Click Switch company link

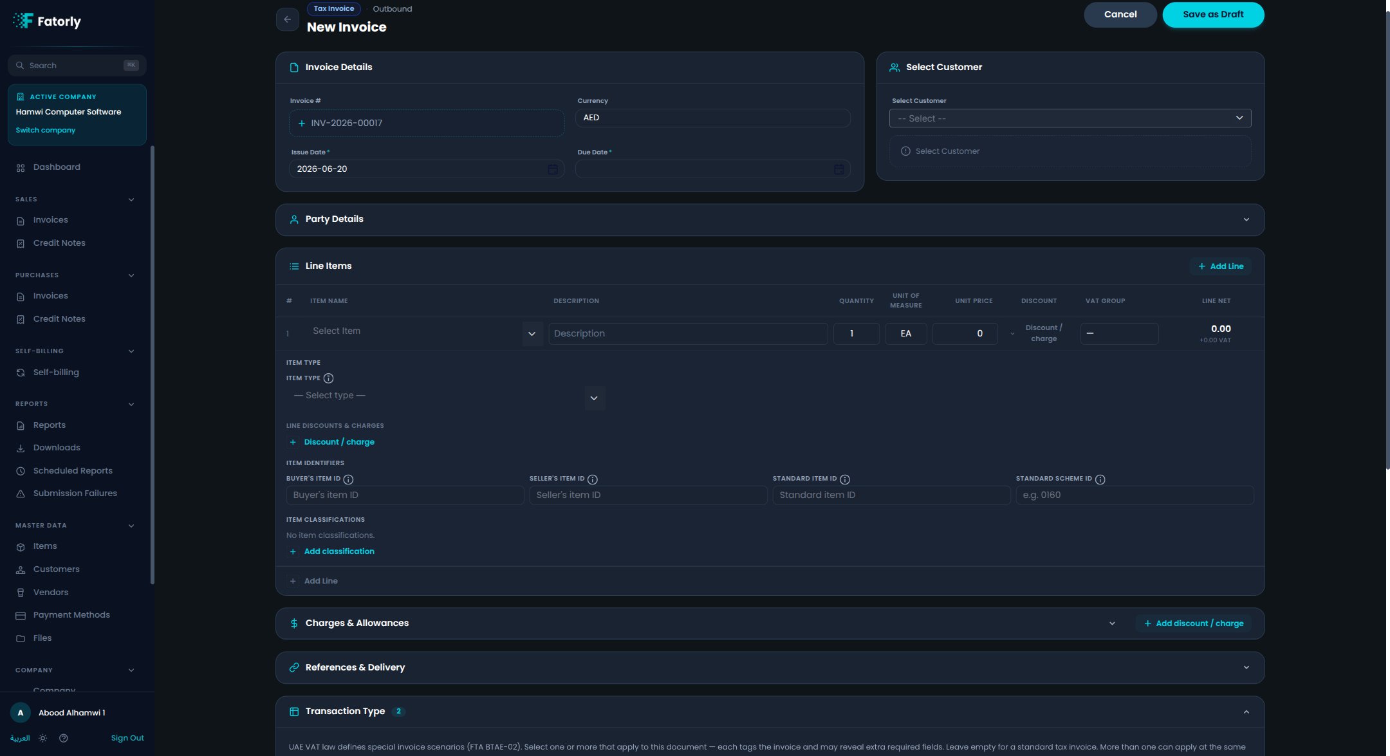pos(45,130)
